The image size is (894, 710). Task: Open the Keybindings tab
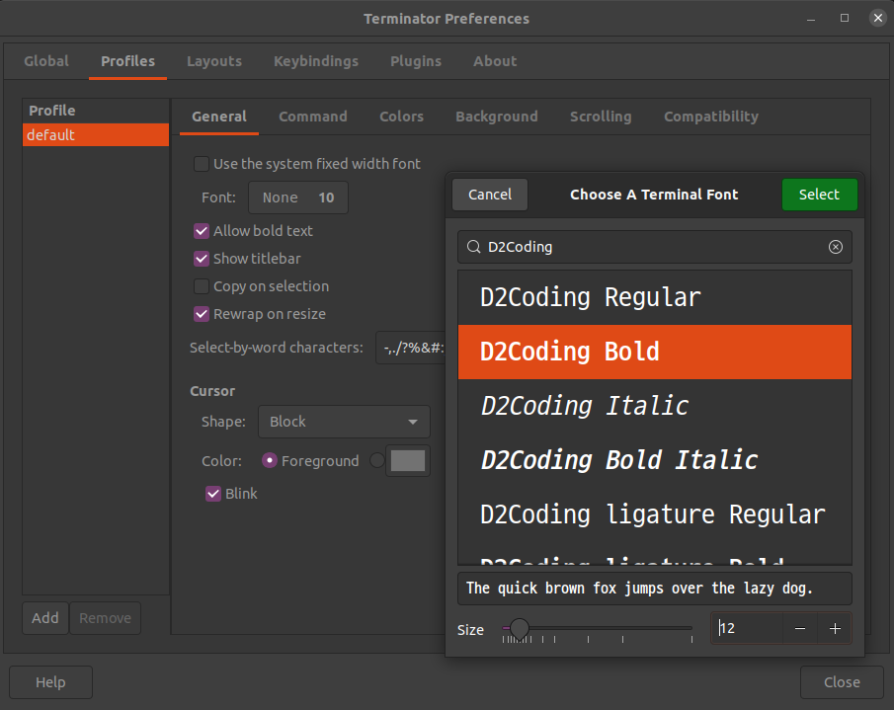pos(316,61)
